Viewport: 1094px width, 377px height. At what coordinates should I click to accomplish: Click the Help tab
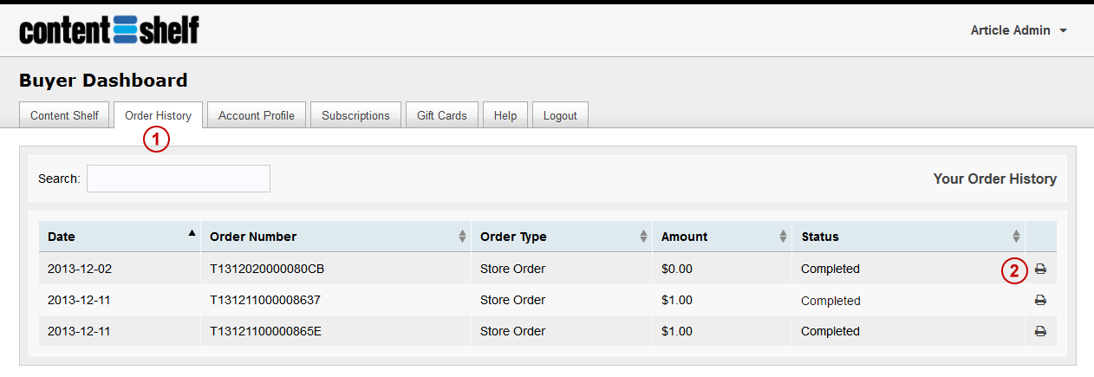pyautogui.click(x=505, y=115)
